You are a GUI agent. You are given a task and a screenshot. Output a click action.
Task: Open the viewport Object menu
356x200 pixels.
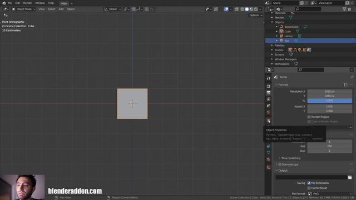71,9
